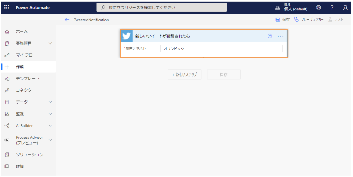This screenshot has width=353, height=177.
Task: Click the Twitter bird trigger icon
Action: (x=127, y=36)
